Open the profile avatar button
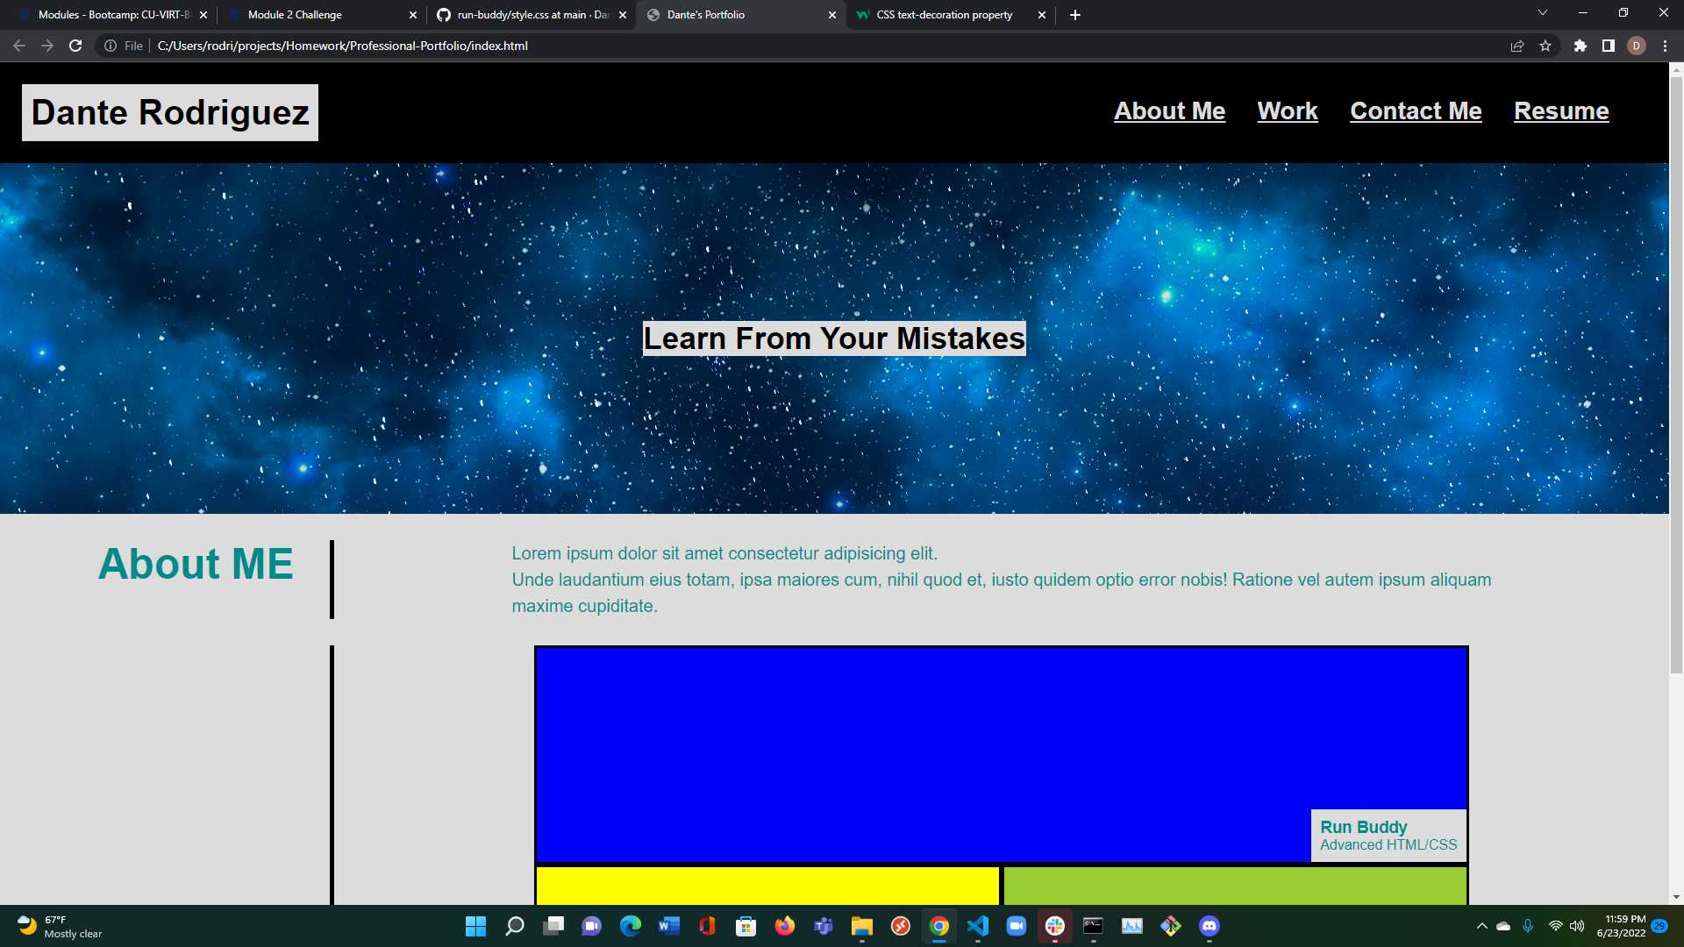Image resolution: width=1684 pixels, height=947 pixels. pyautogui.click(x=1636, y=46)
